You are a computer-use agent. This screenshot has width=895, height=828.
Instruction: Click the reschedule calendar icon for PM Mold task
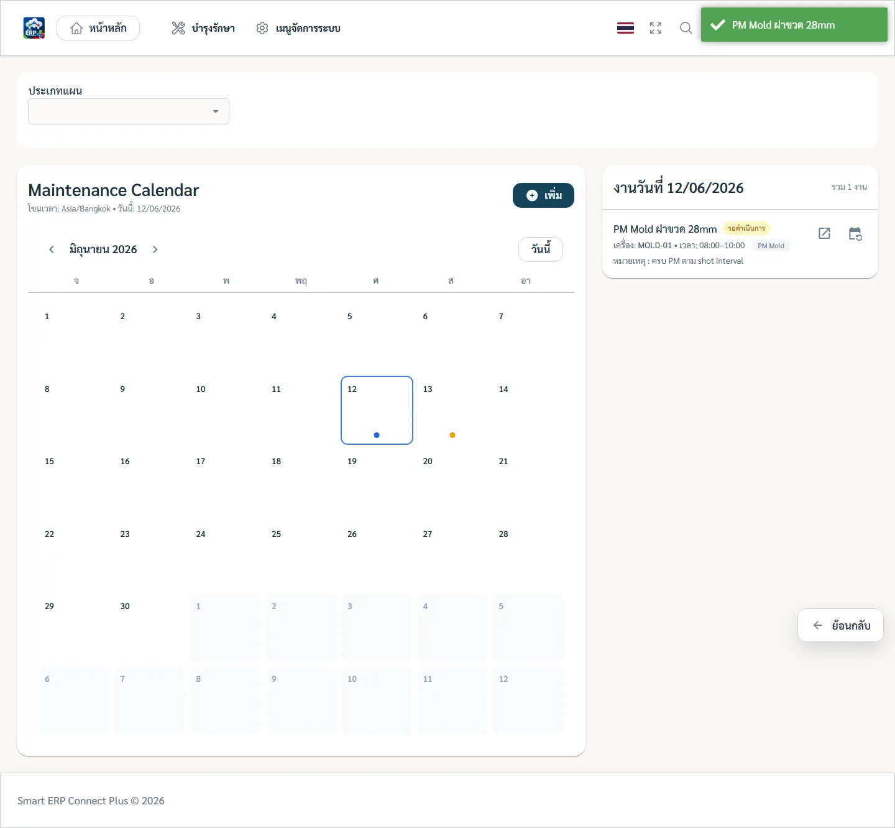coord(855,233)
